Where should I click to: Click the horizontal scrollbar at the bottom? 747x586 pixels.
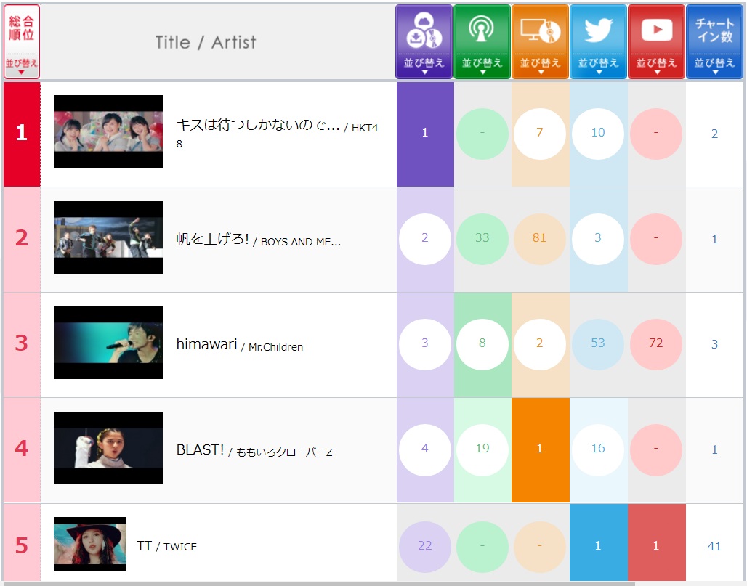pyautogui.click(x=320, y=583)
